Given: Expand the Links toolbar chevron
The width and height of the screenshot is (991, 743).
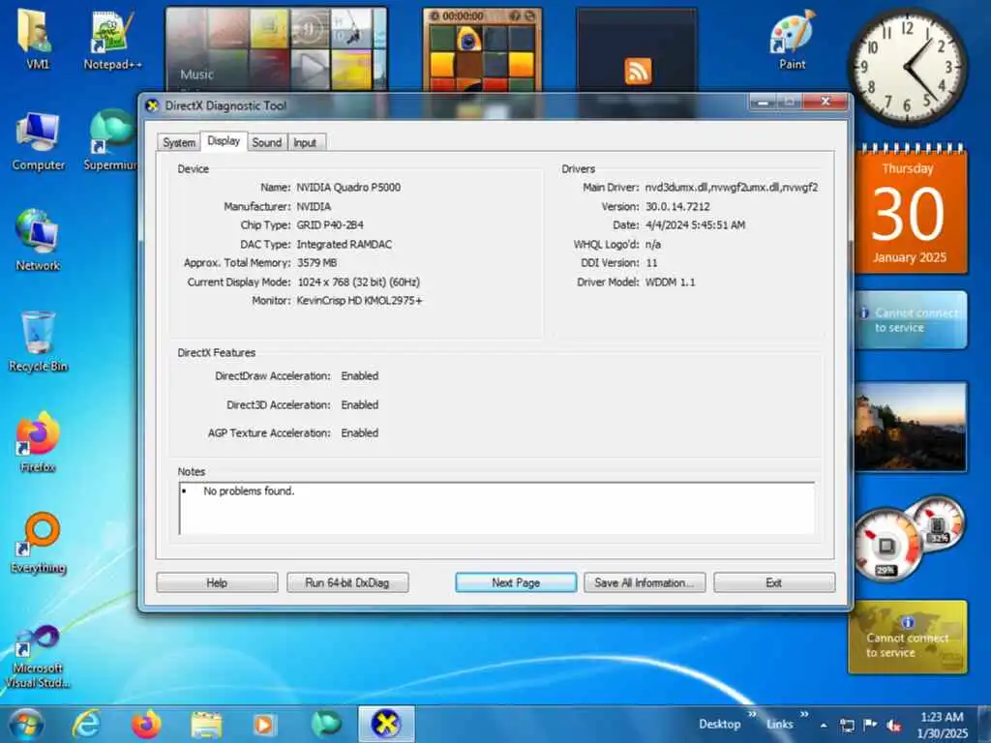Looking at the screenshot, I should click(804, 715).
